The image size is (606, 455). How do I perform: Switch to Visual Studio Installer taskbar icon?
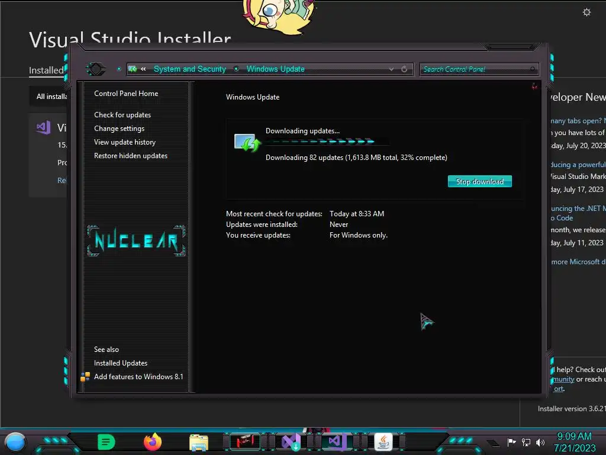pyautogui.click(x=291, y=442)
